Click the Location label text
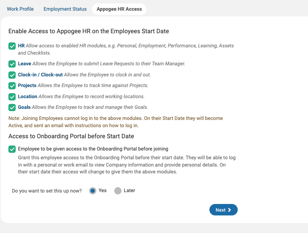308x233 pixels. (28, 96)
